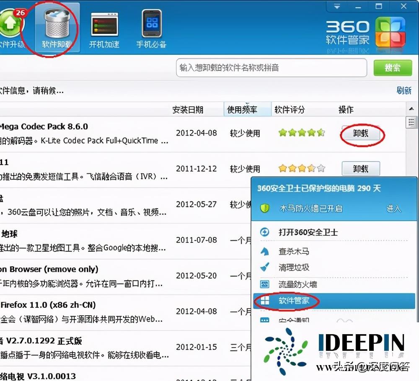Viewport: 419px width, 381px height.
Task: Open 打开360安全卫士 menu entry
Action: (308, 232)
